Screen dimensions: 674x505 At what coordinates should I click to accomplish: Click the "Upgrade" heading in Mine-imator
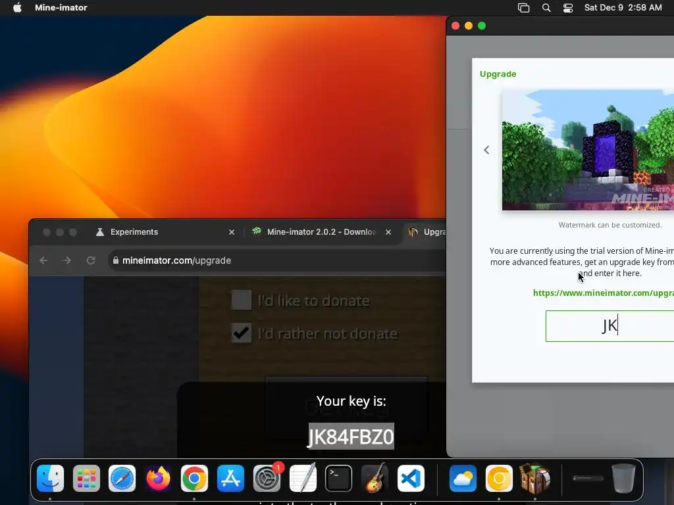point(498,74)
